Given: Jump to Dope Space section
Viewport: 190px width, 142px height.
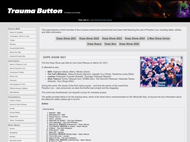Looking at the screenshot, I should [94, 44].
